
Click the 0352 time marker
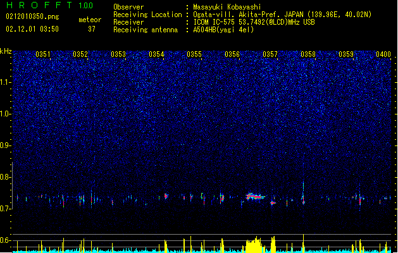[x=80, y=54]
